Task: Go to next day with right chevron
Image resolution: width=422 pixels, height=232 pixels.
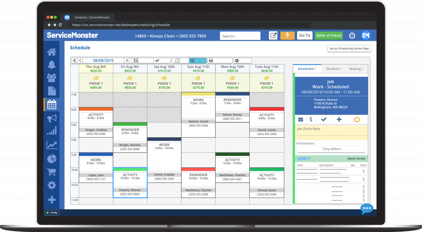Action: click(x=127, y=60)
